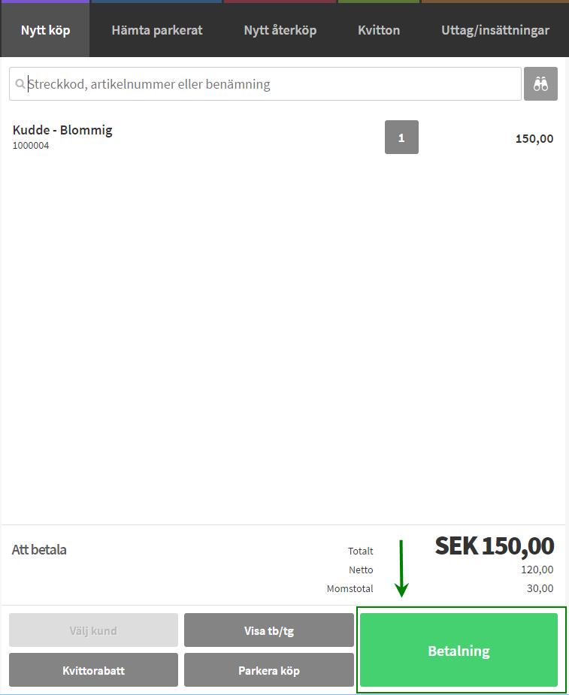Click the SEK 150,00 total amount
Screen dimensions: 569x695
(495, 545)
